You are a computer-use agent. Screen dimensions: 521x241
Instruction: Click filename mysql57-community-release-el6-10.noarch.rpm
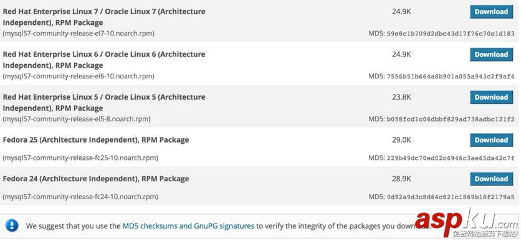click(79, 77)
